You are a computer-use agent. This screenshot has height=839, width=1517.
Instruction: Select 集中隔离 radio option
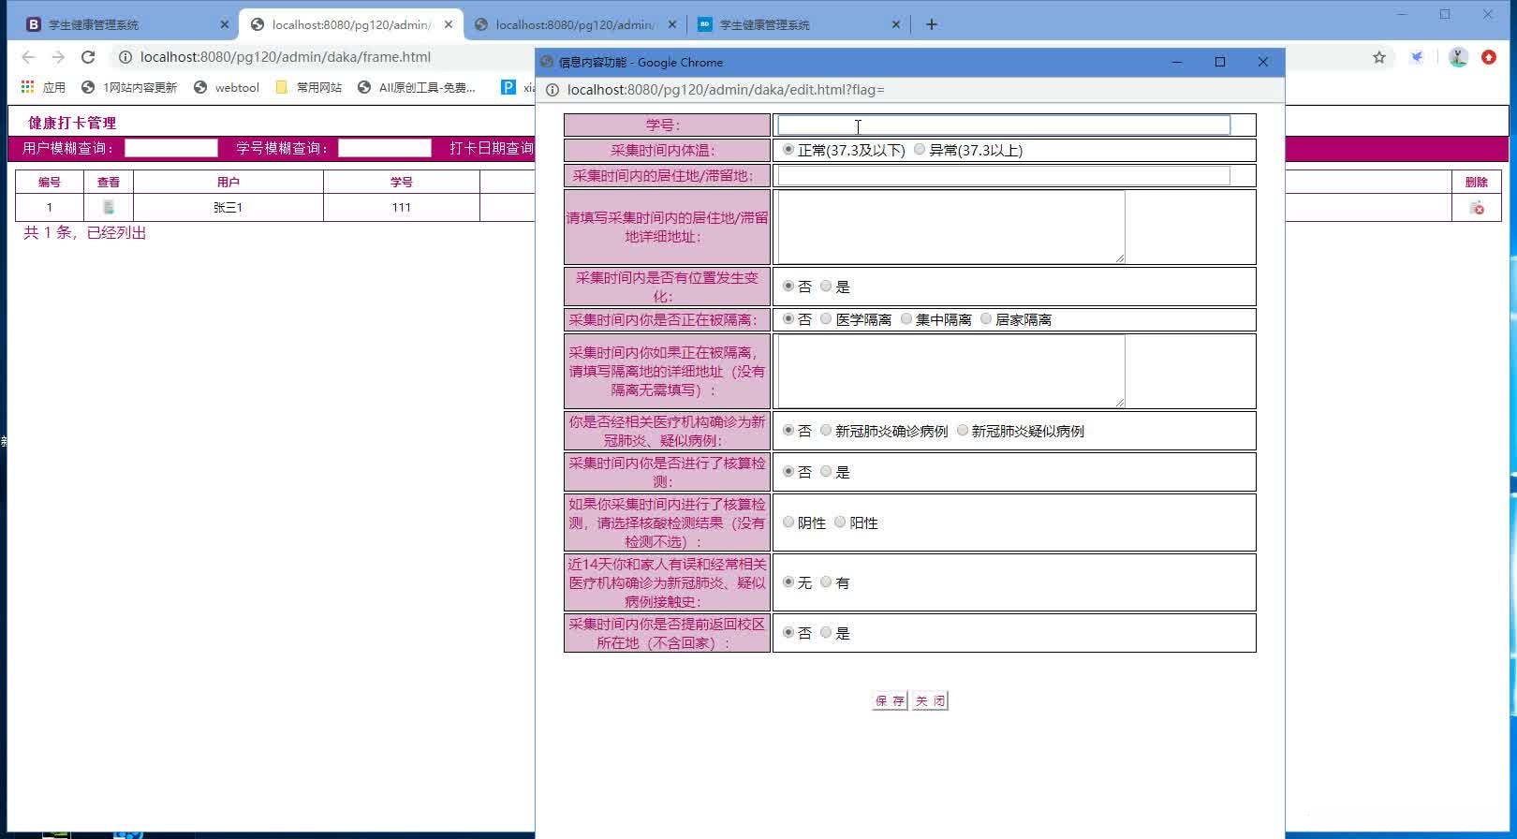pos(906,318)
